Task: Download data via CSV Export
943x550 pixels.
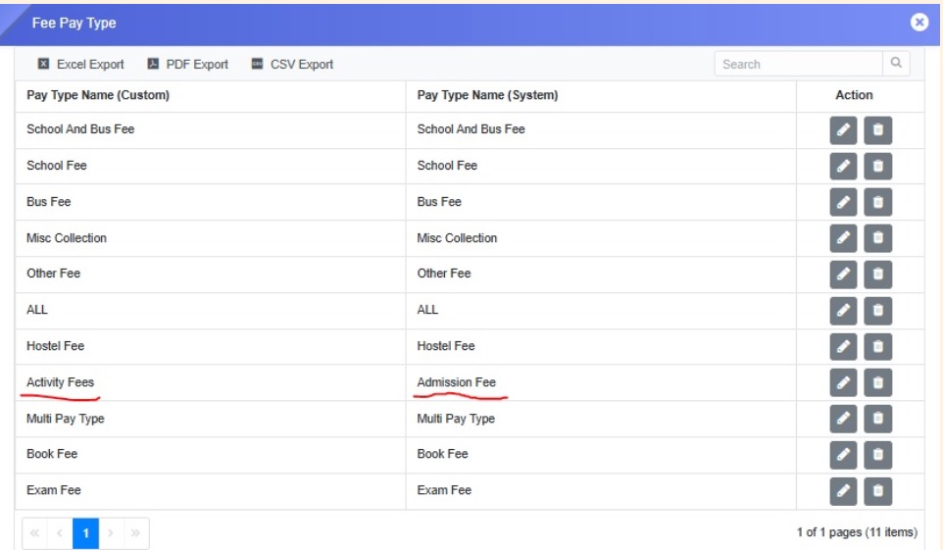Action: pyautogui.click(x=292, y=65)
